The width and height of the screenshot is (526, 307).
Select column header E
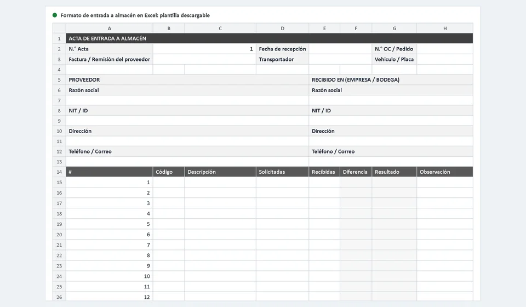[324, 29]
